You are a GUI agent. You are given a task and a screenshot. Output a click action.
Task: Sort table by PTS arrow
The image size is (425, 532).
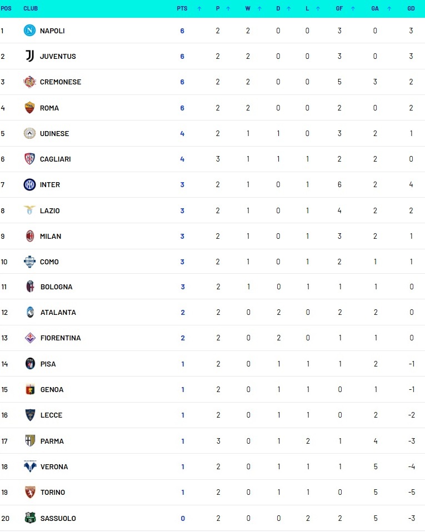[199, 8]
